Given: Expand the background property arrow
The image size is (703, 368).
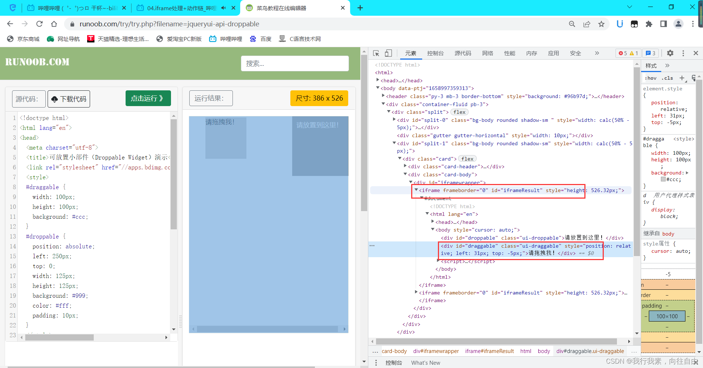Looking at the screenshot, I should (687, 173).
